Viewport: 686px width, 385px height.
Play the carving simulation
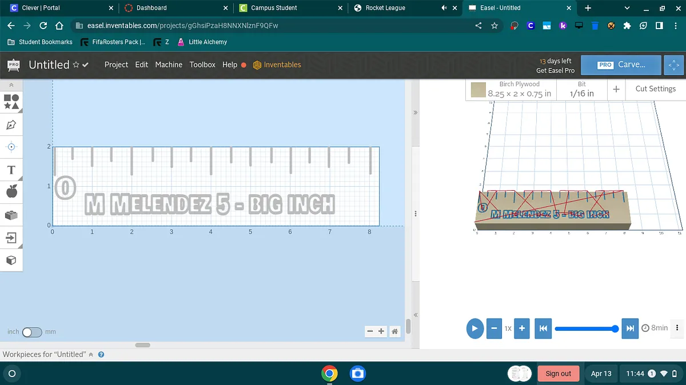pos(474,328)
